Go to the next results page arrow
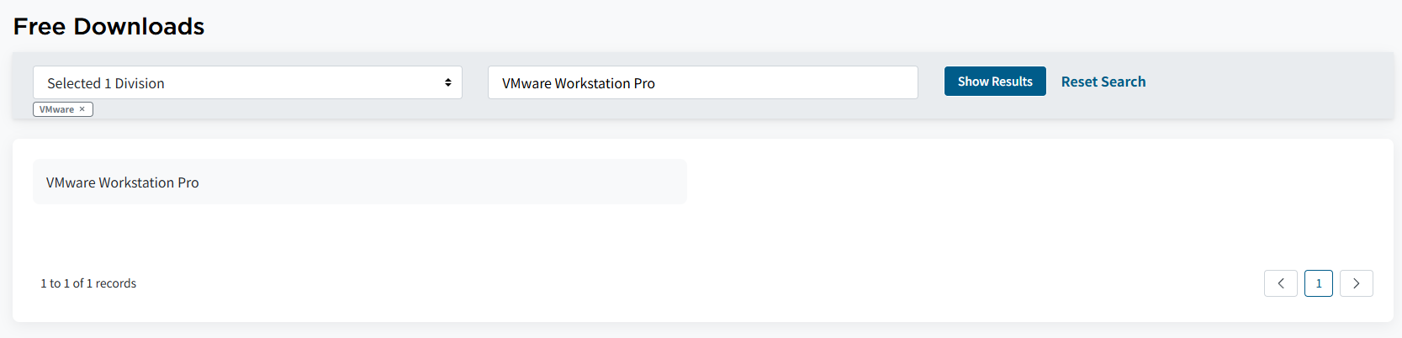This screenshot has width=1402, height=338. click(1357, 283)
